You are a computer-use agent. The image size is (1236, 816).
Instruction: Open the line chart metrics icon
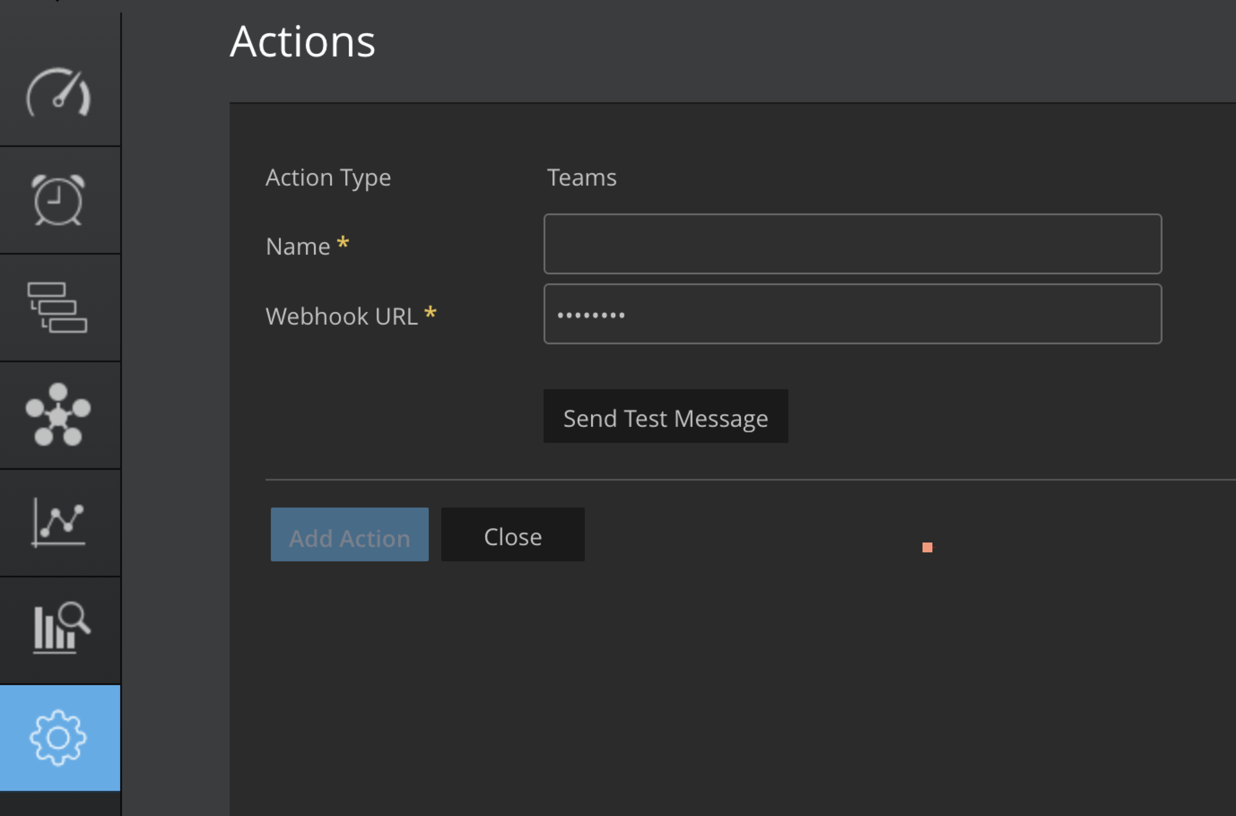pyautogui.click(x=58, y=522)
